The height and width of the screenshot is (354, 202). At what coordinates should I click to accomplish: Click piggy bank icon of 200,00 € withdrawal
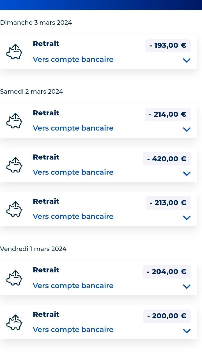click(x=14, y=322)
